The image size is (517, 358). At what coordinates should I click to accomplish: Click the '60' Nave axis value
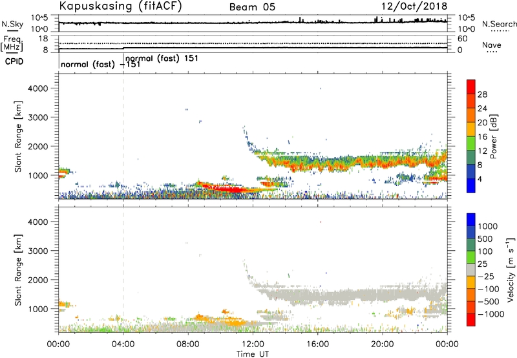tap(462, 39)
